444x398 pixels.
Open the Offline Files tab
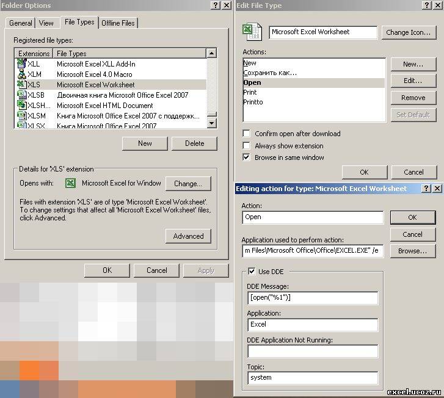tap(118, 23)
